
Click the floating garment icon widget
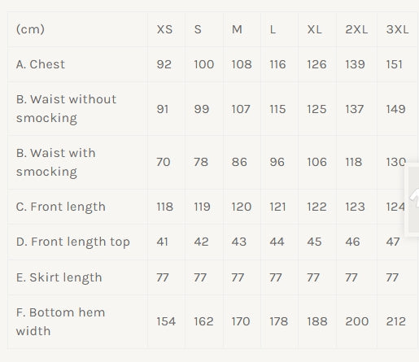click(412, 199)
